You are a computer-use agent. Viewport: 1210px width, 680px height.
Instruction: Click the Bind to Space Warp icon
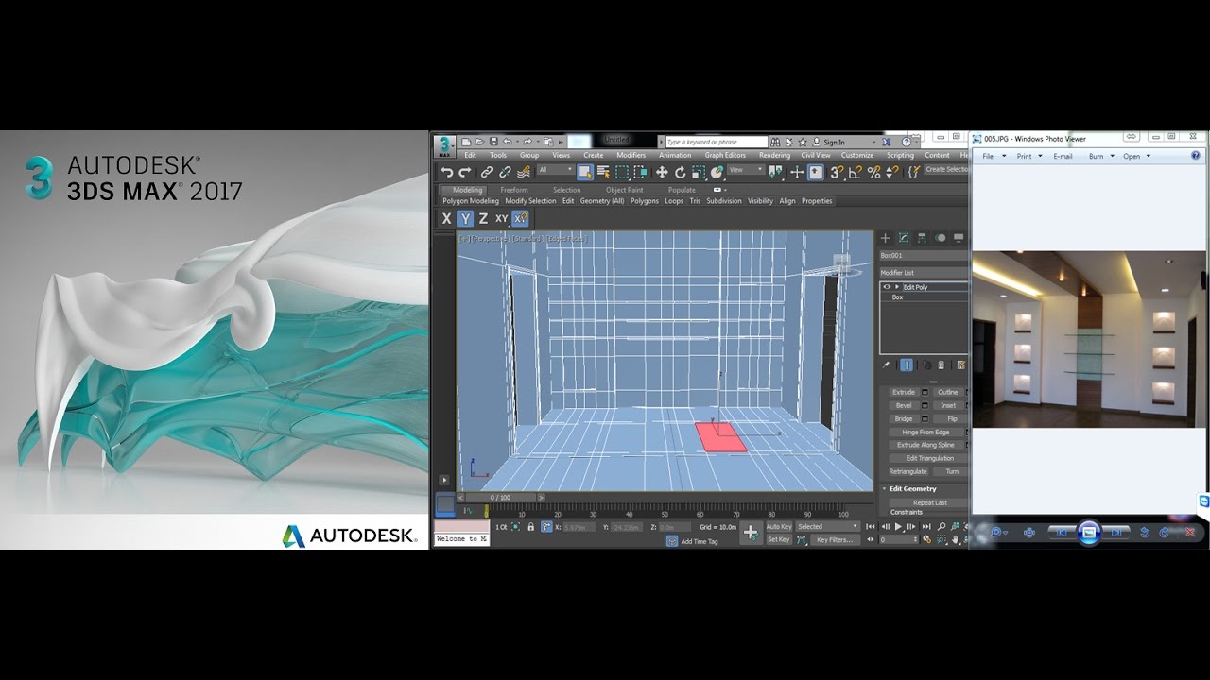click(x=523, y=173)
